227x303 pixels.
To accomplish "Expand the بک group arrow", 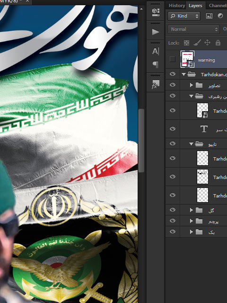I will coord(191,232).
